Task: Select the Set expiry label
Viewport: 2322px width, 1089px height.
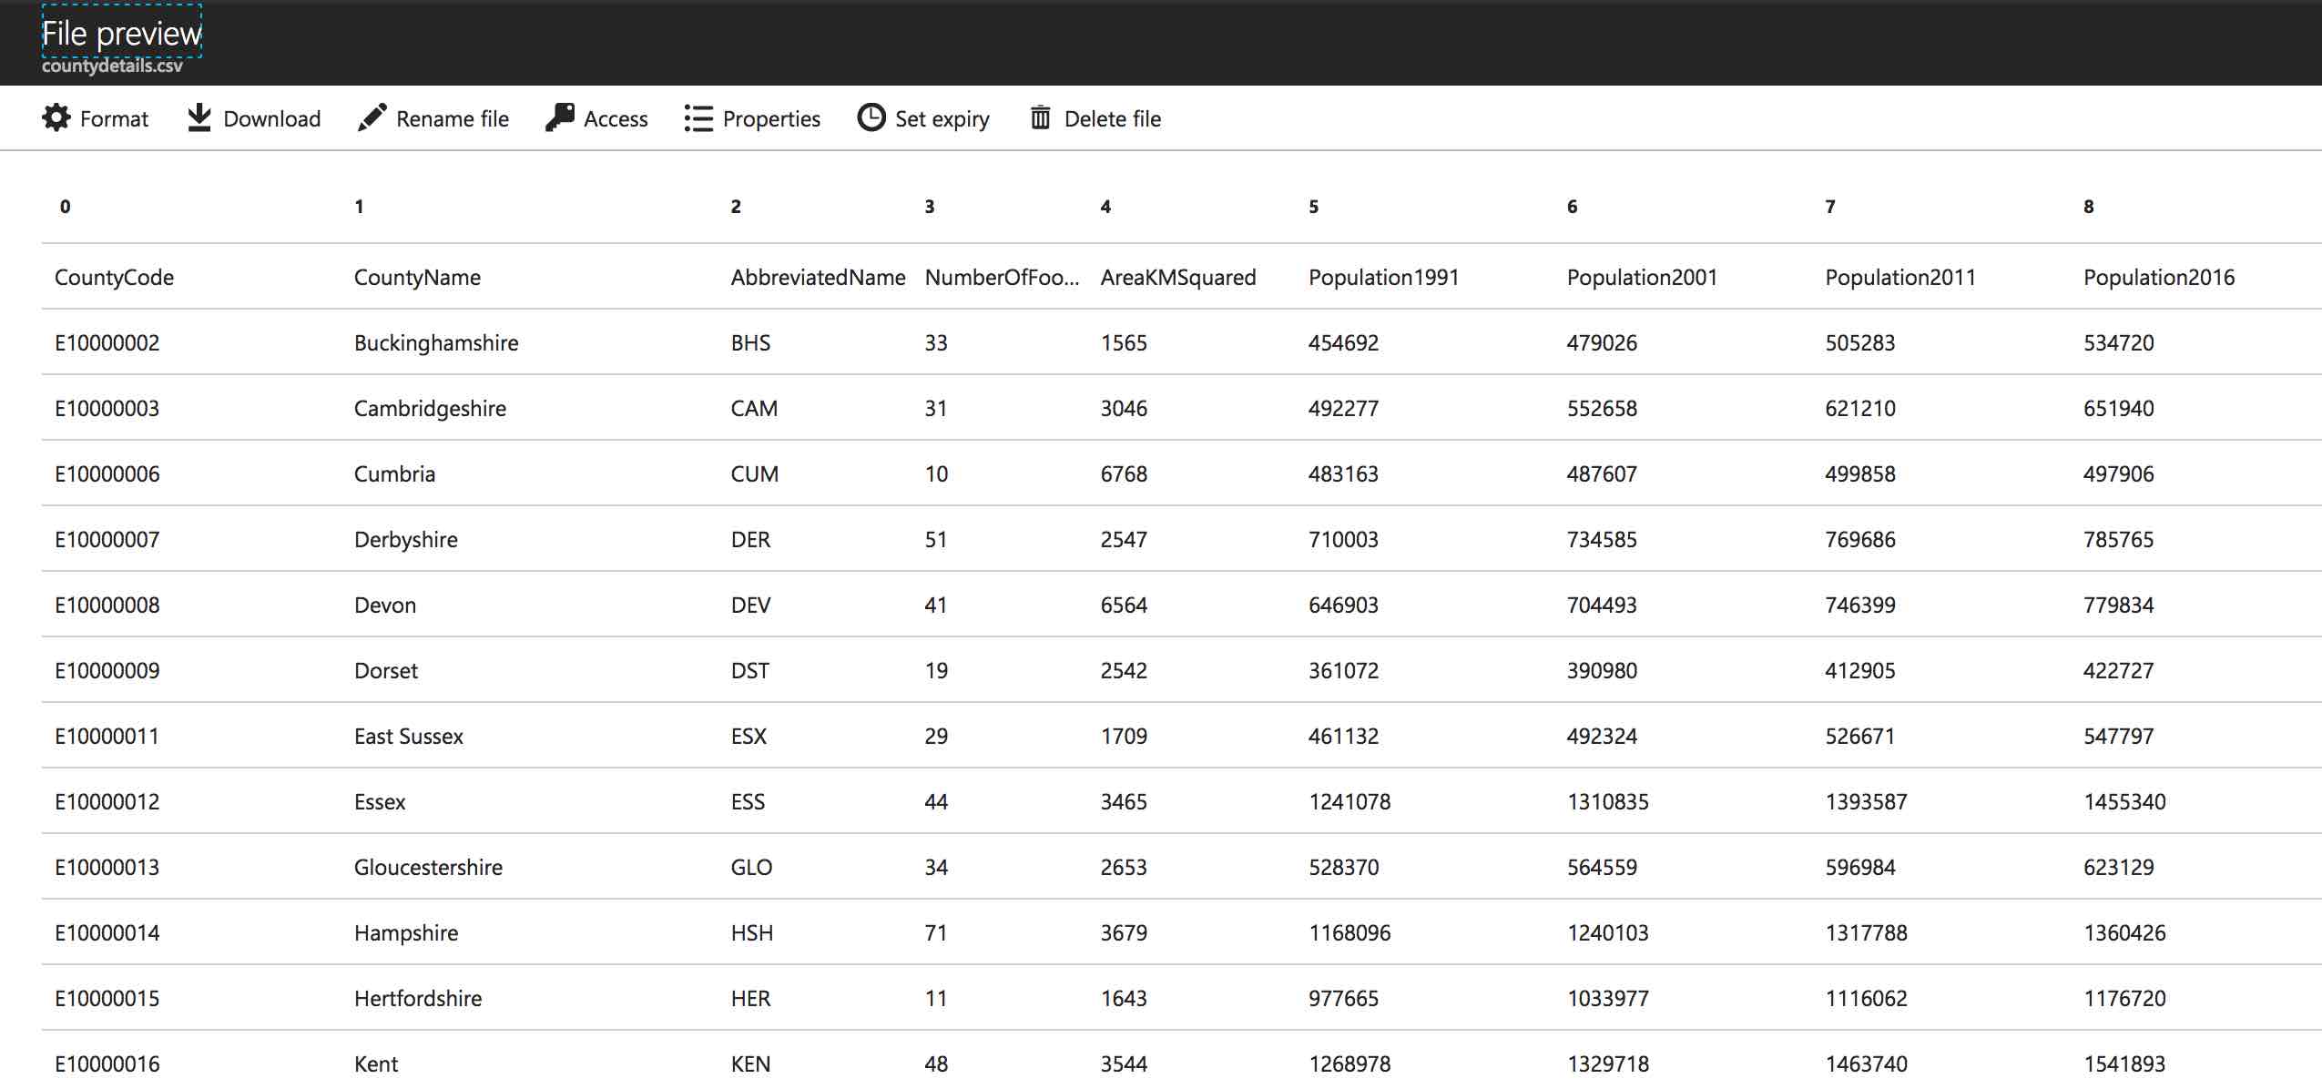Action: (x=942, y=119)
